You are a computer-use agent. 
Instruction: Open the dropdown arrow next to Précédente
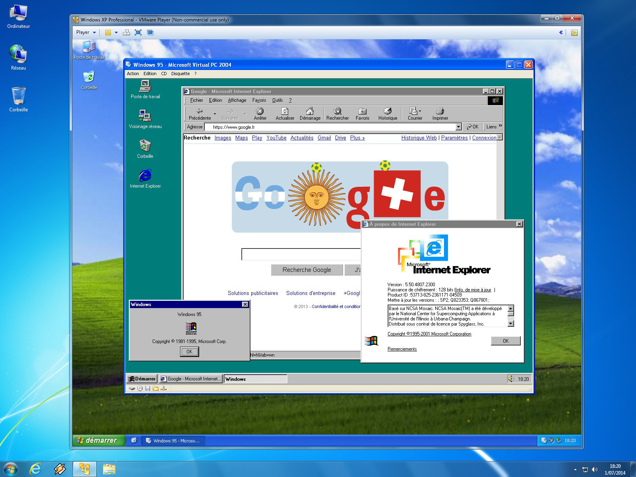(215, 114)
